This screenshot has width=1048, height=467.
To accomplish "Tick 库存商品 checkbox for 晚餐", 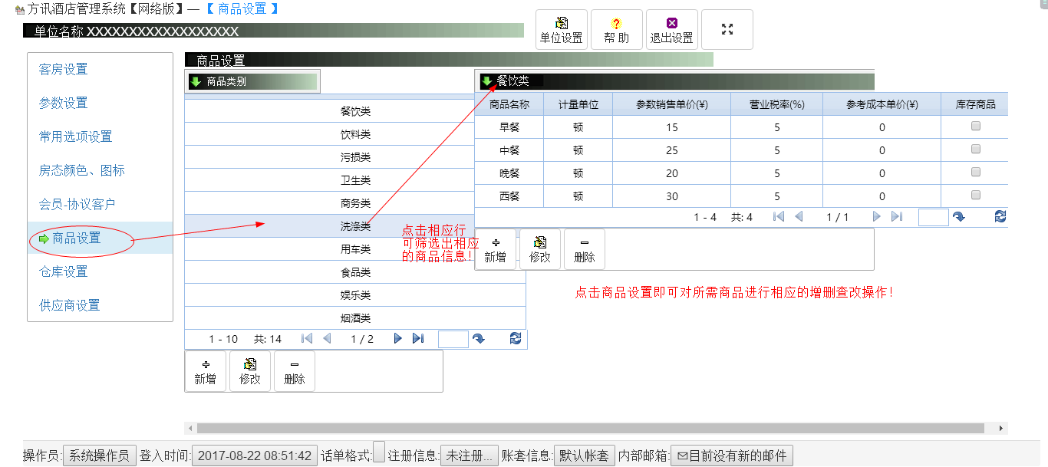I will point(976,172).
